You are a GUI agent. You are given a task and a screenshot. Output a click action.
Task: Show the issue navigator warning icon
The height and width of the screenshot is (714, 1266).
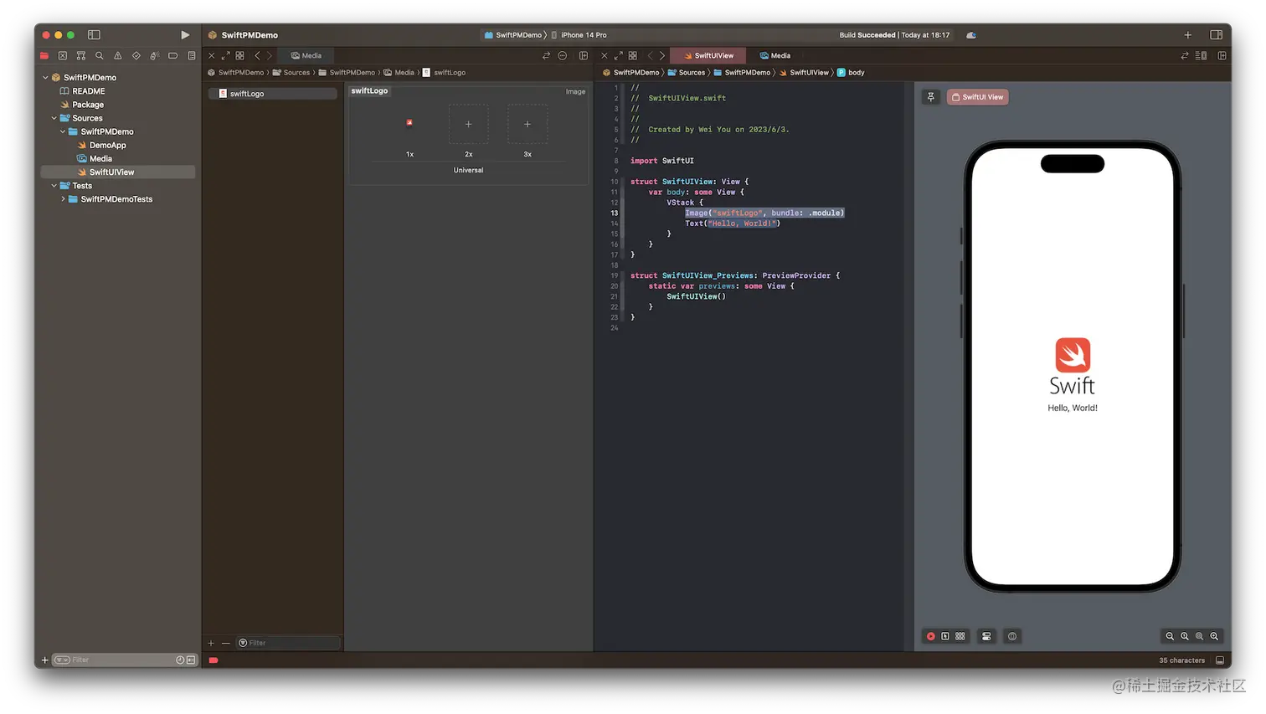click(x=118, y=56)
